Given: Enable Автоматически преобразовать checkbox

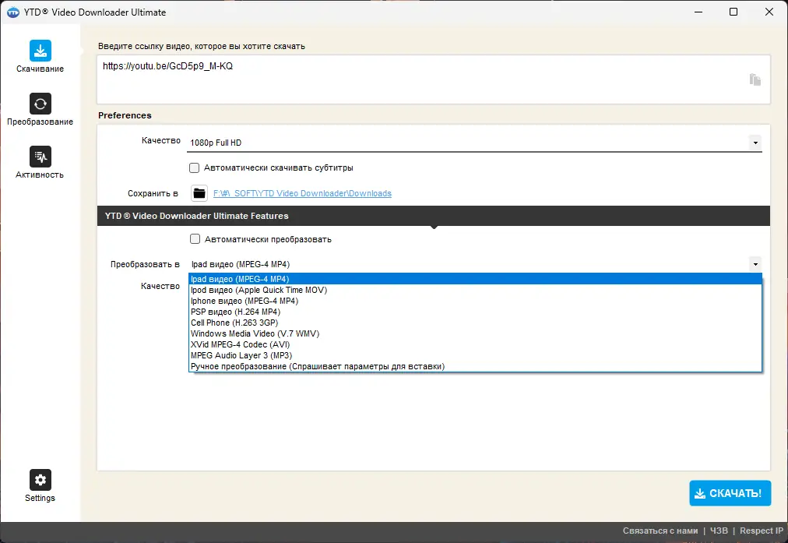Looking at the screenshot, I should (195, 239).
